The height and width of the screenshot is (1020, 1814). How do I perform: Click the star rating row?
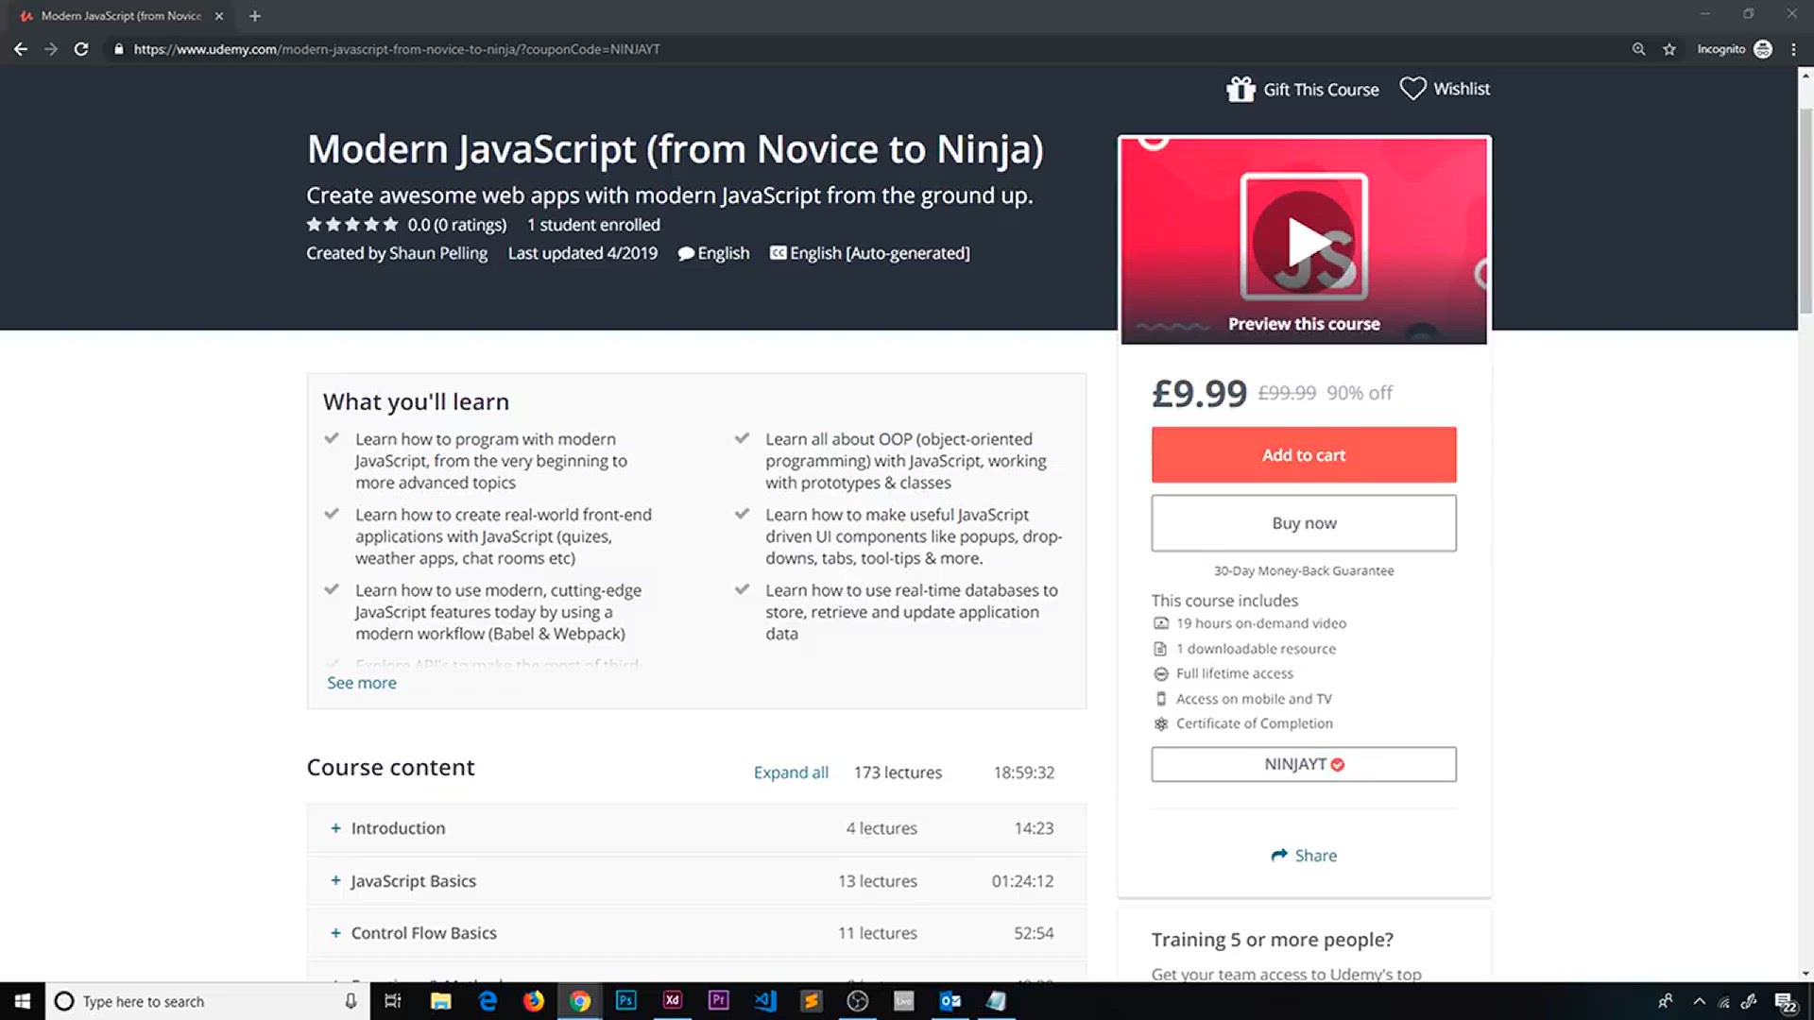(352, 225)
